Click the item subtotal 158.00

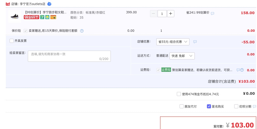pyautogui.click(x=247, y=13)
